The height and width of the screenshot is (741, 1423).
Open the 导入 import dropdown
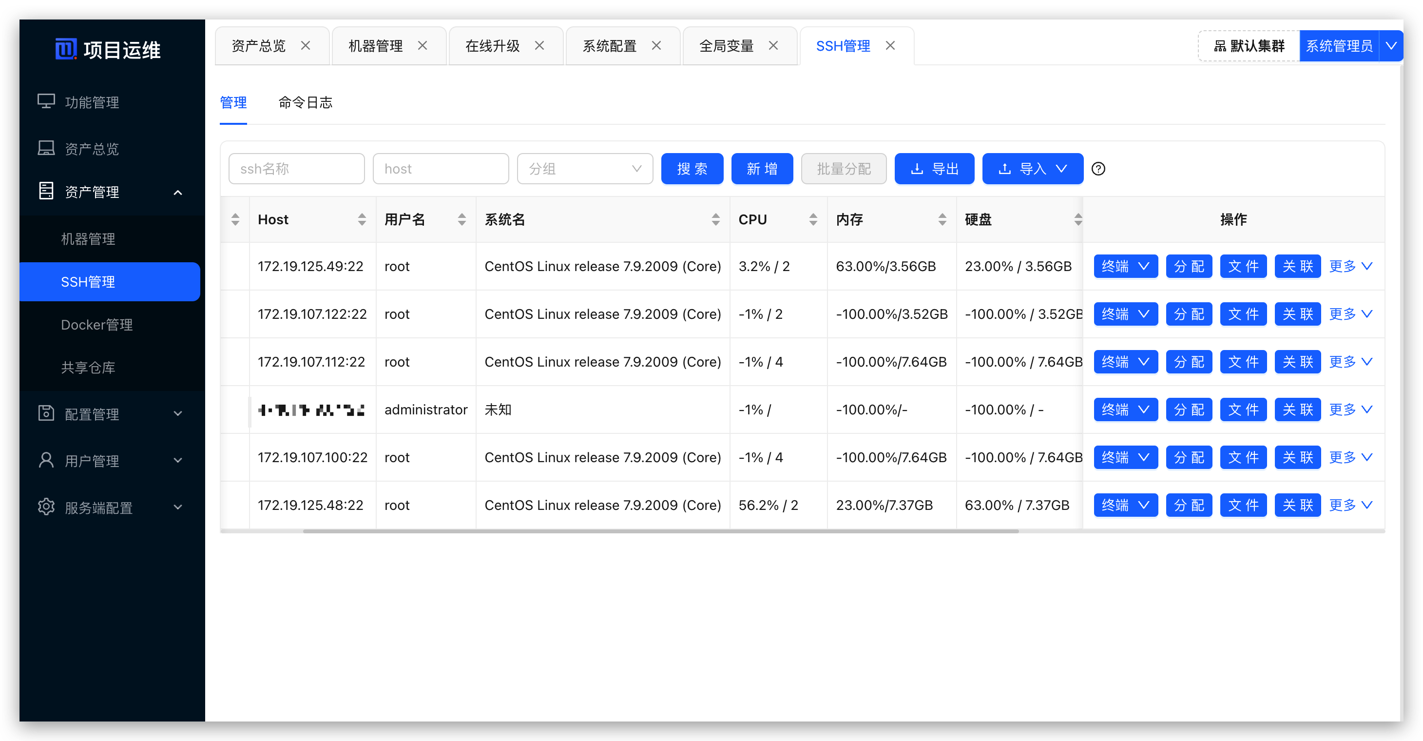click(1032, 169)
